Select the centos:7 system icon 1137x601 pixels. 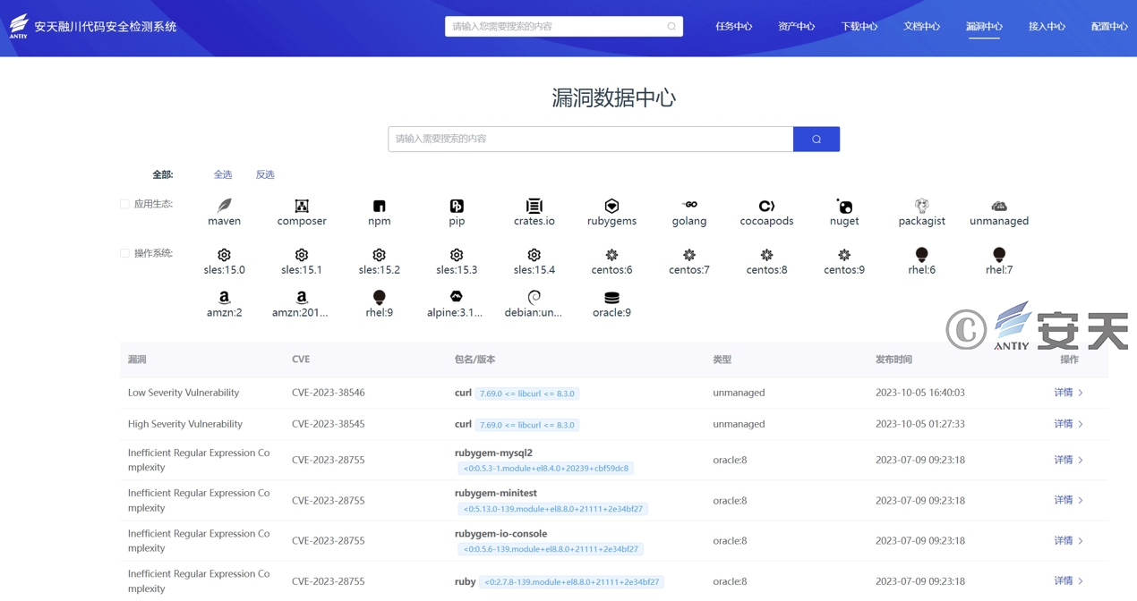tap(689, 255)
